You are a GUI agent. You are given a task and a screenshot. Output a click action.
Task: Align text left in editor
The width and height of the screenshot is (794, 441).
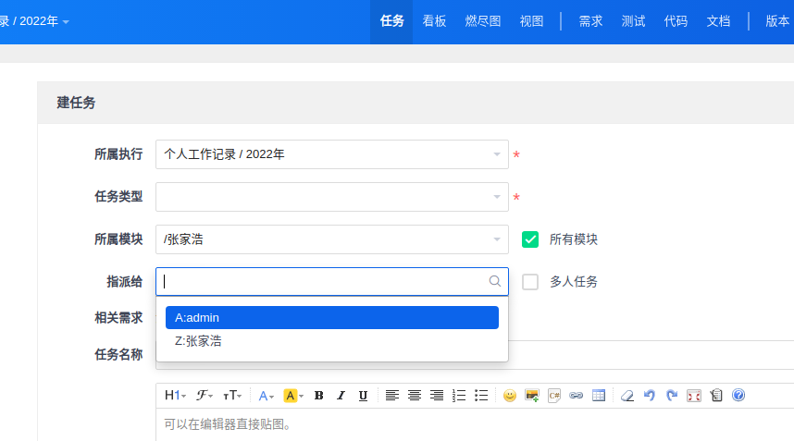click(392, 396)
